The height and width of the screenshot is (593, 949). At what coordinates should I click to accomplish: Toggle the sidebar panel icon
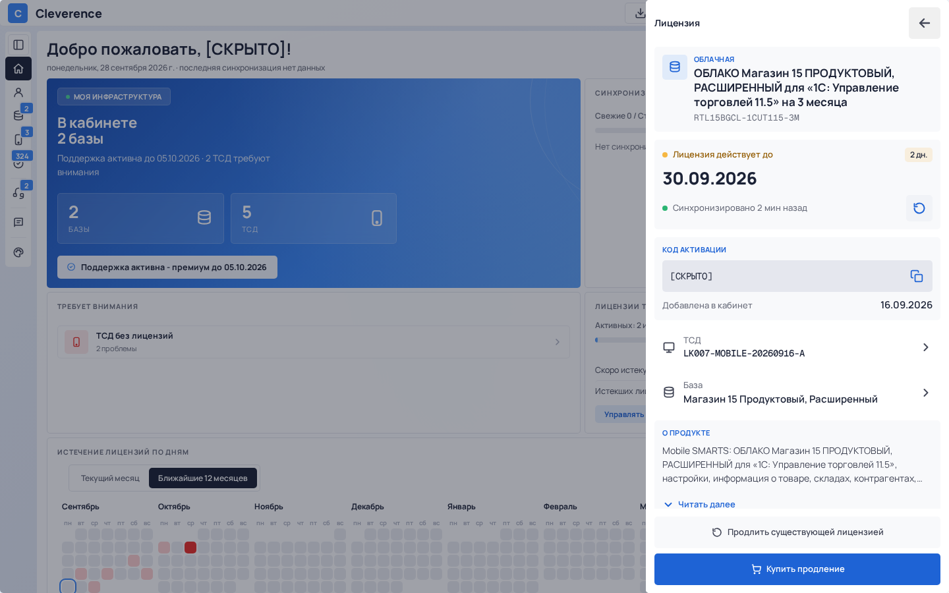pos(18,45)
